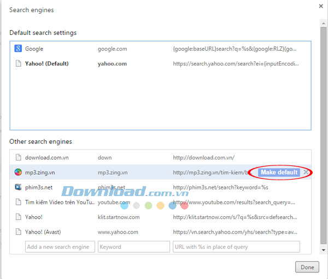This screenshot has width=328, height=279.
Task: Select the mp3.zing.vn/tim-kiem URL
Action: click(210, 173)
